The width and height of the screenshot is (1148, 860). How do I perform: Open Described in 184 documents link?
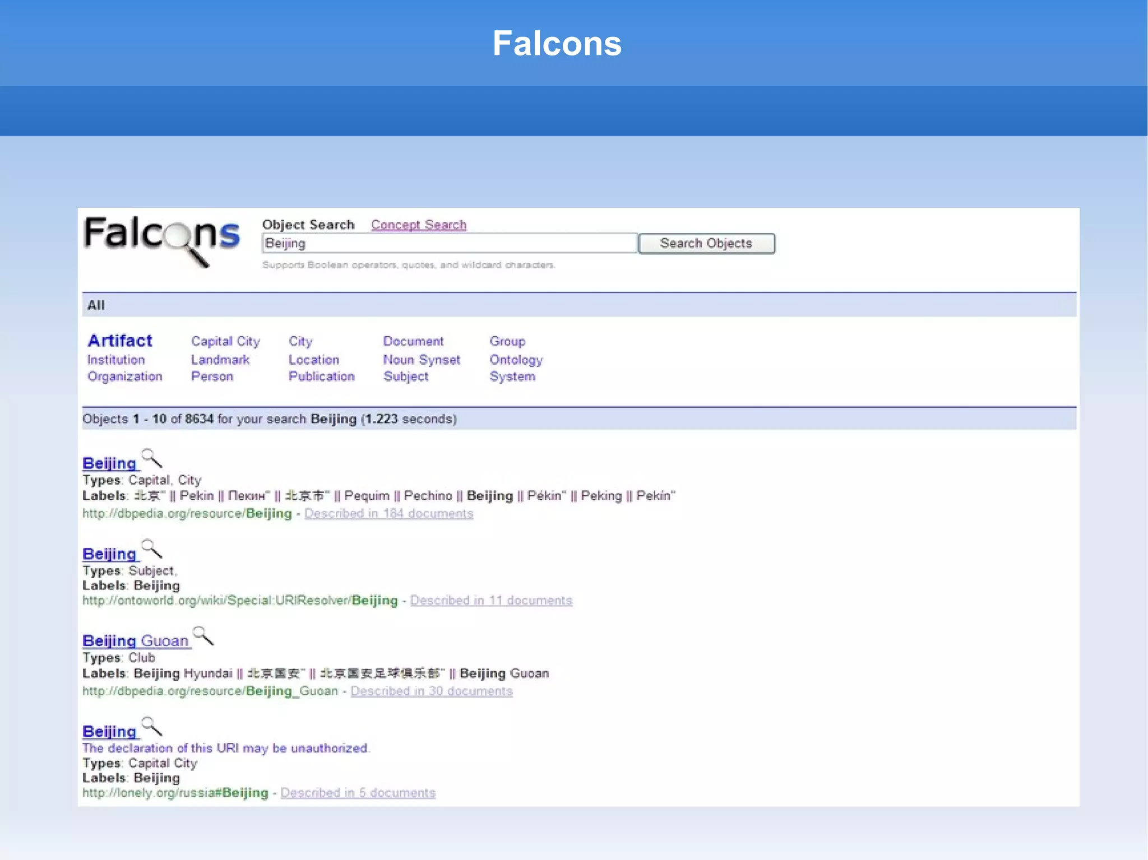click(x=389, y=514)
